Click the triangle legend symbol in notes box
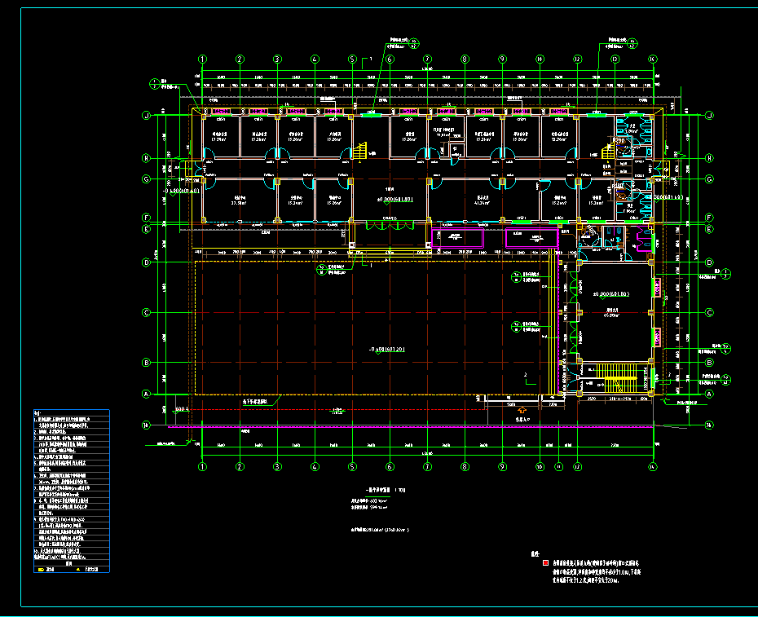This screenshot has width=758, height=617. [x=78, y=569]
